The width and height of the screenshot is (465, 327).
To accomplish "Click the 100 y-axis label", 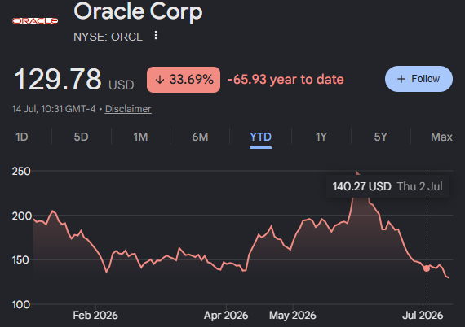I will click(x=20, y=304).
